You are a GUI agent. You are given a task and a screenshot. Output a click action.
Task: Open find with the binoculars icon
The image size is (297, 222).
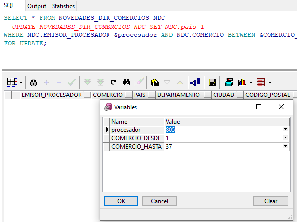tap(126, 82)
